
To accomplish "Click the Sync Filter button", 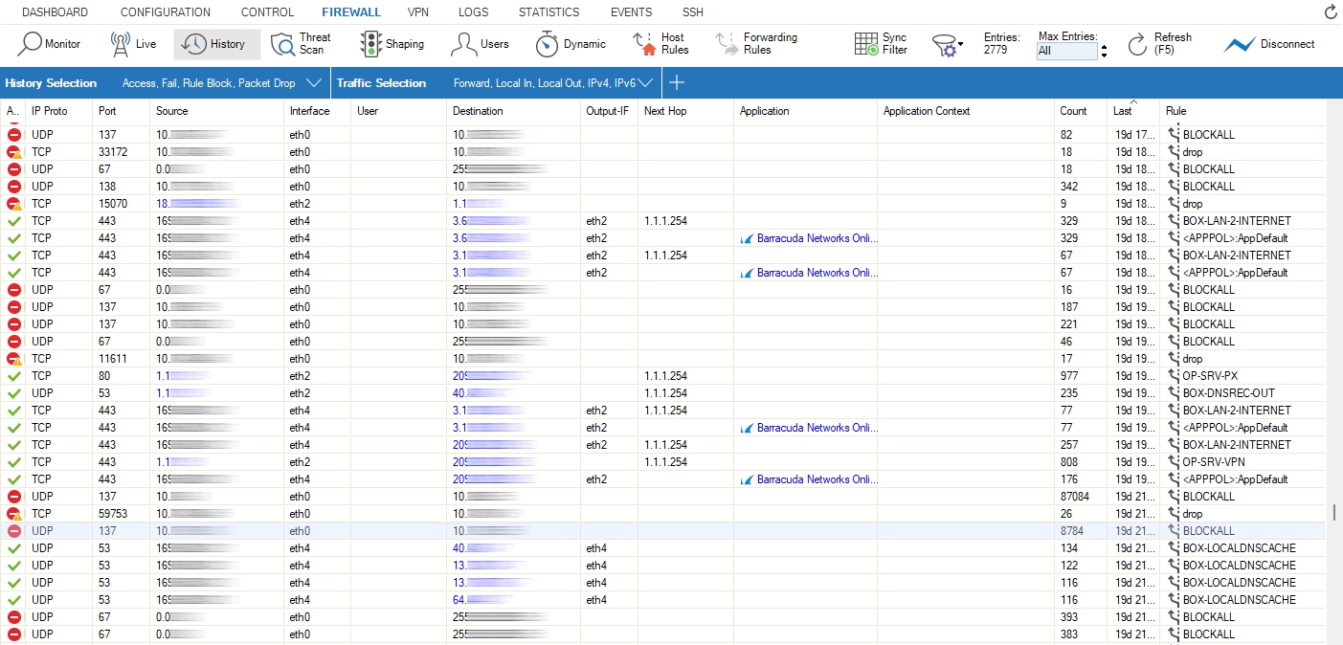I will point(882,44).
